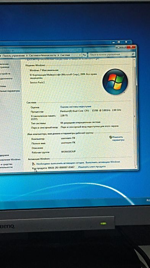Click the installed memory value '2,00 ГБ'
The image size is (150, 268).
(64, 116)
